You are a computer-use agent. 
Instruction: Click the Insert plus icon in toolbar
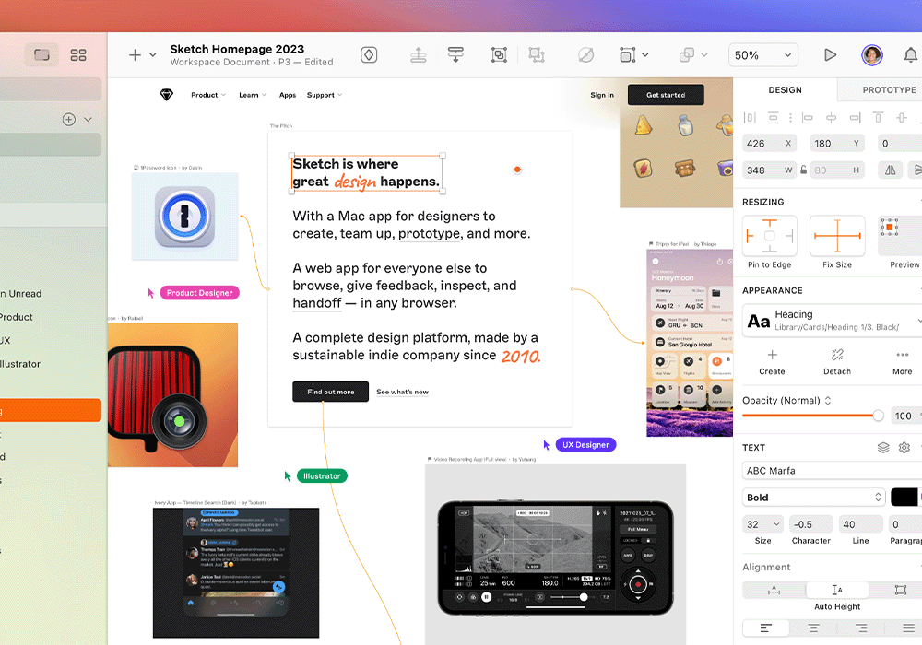point(135,55)
